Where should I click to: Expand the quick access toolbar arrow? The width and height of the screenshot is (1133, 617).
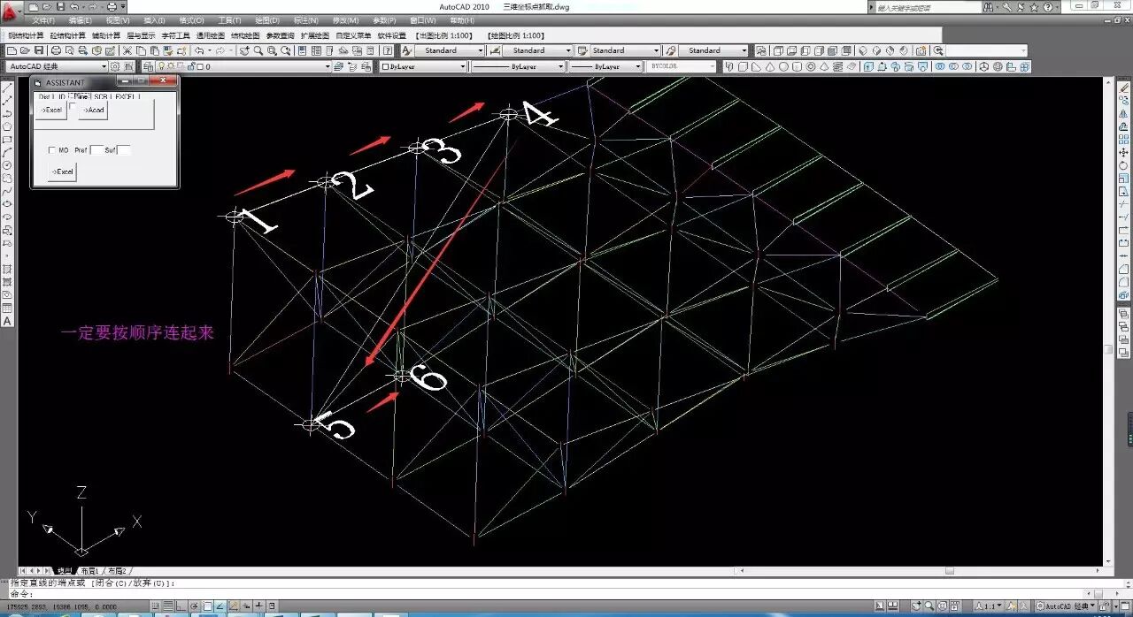pos(122,7)
